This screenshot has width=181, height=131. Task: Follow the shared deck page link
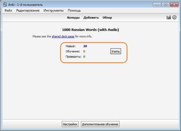pyautogui.click(x=63, y=36)
